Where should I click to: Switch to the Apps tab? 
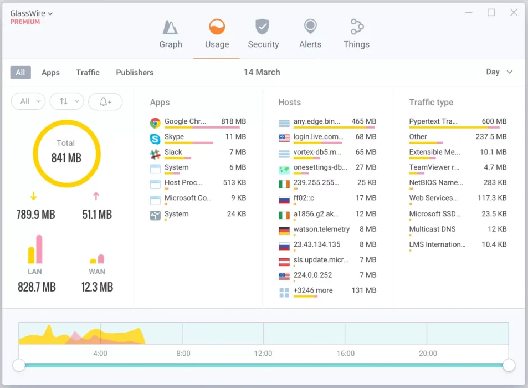[50, 73]
